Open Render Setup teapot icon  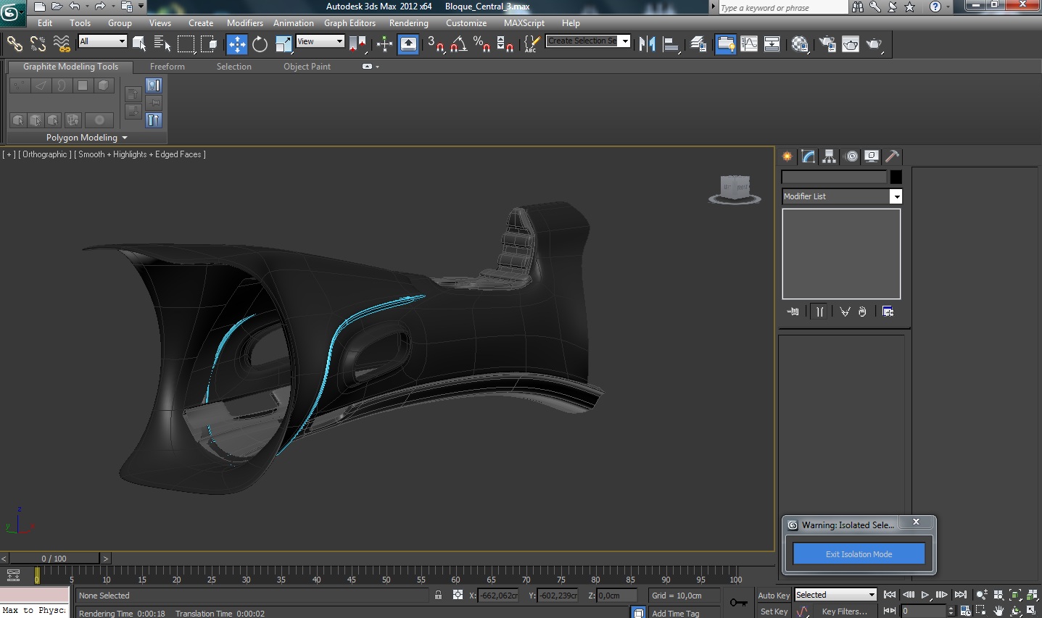tap(827, 44)
